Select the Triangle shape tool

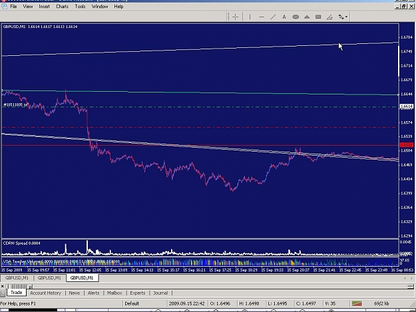coord(307,17)
